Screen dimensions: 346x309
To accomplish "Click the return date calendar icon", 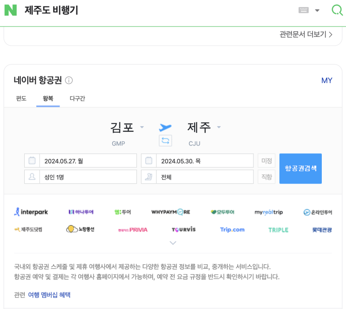I will click(149, 161).
